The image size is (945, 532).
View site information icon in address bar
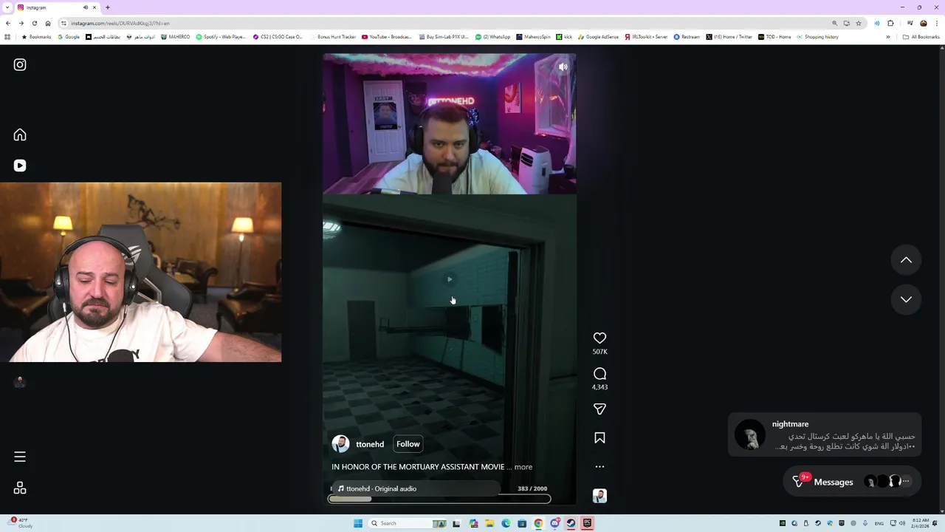click(x=64, y=23)
